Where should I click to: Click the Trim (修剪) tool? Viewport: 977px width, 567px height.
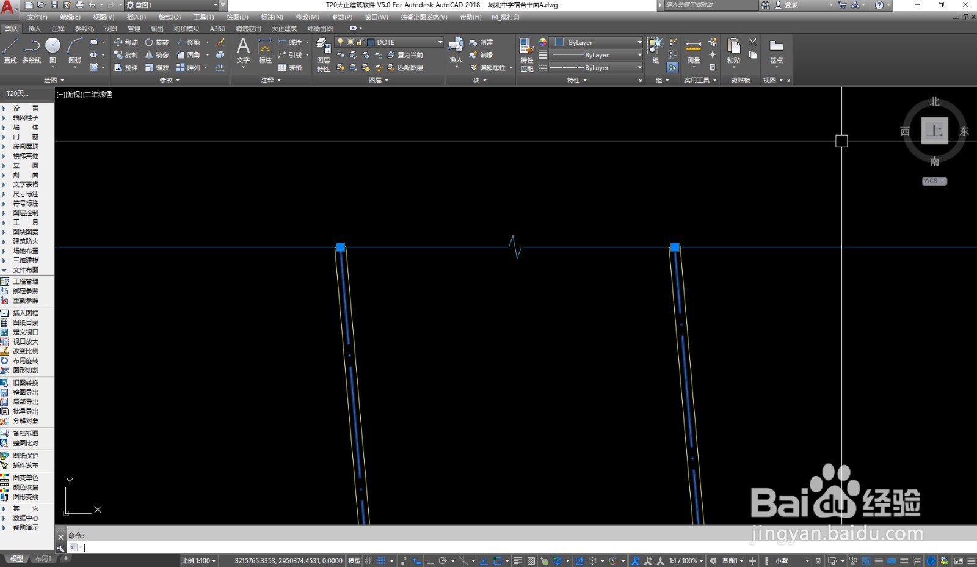188,42
